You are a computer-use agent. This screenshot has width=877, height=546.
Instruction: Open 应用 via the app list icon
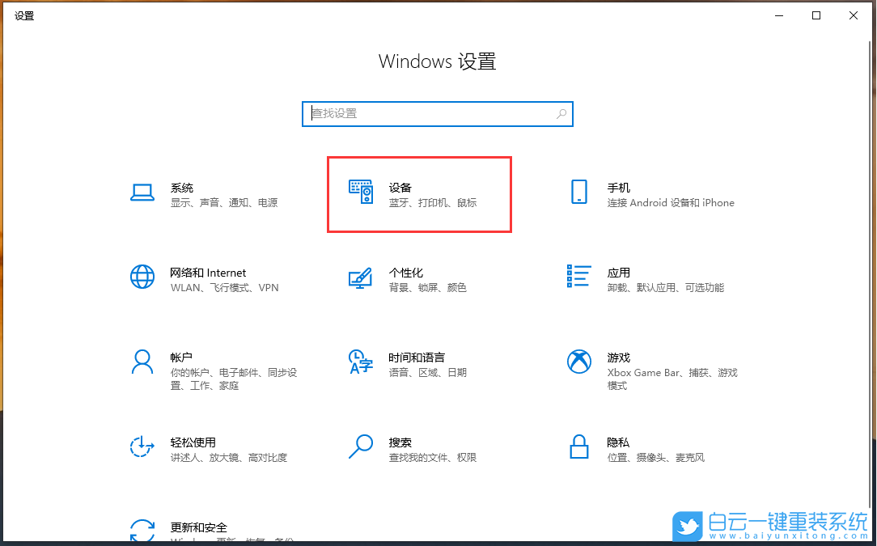tap(579, 277)
